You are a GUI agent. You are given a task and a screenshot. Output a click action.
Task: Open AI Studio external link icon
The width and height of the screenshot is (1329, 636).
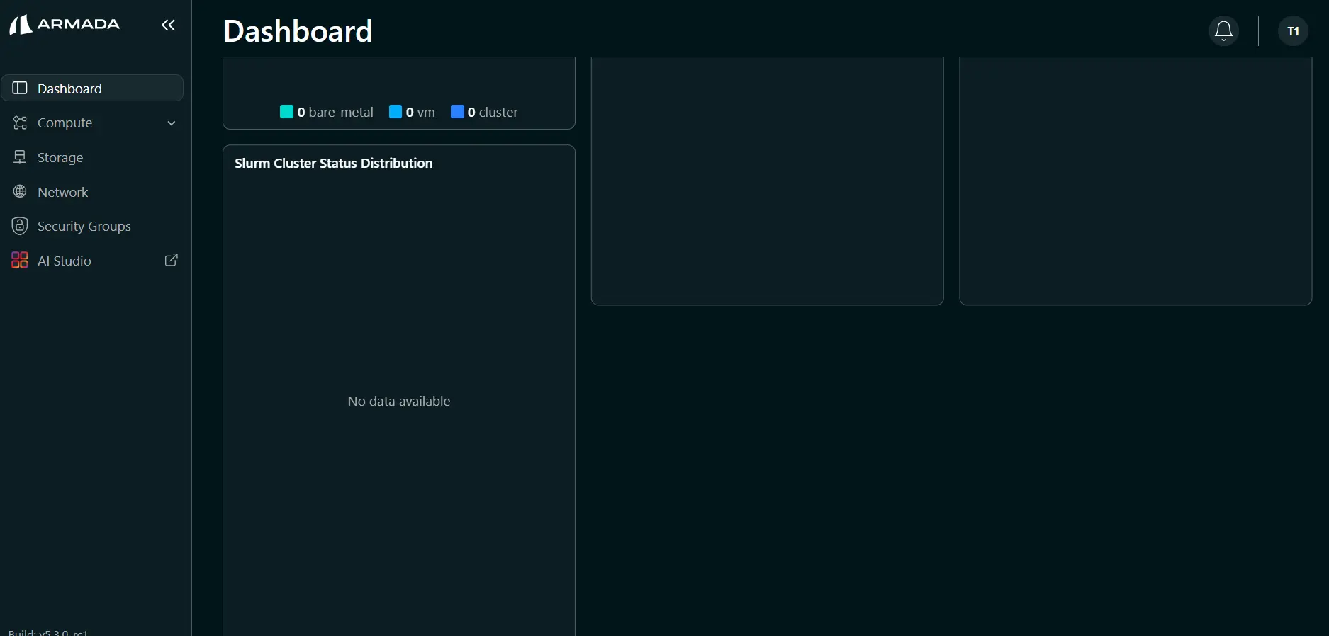pyautogui.click(x=171, y=260)
